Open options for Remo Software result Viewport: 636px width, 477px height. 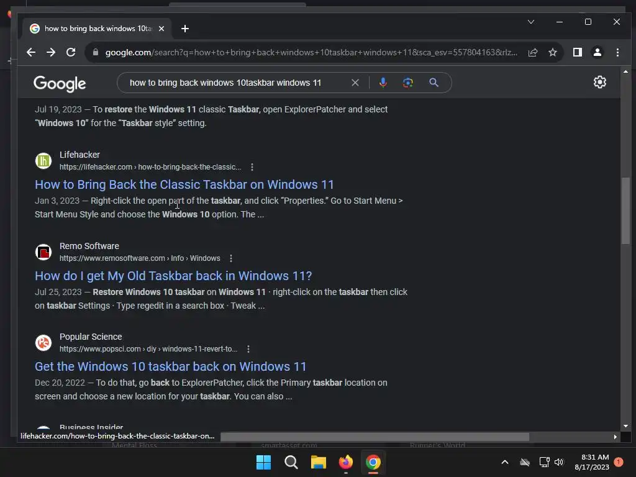pyautogui.click(x=231, y=258)
